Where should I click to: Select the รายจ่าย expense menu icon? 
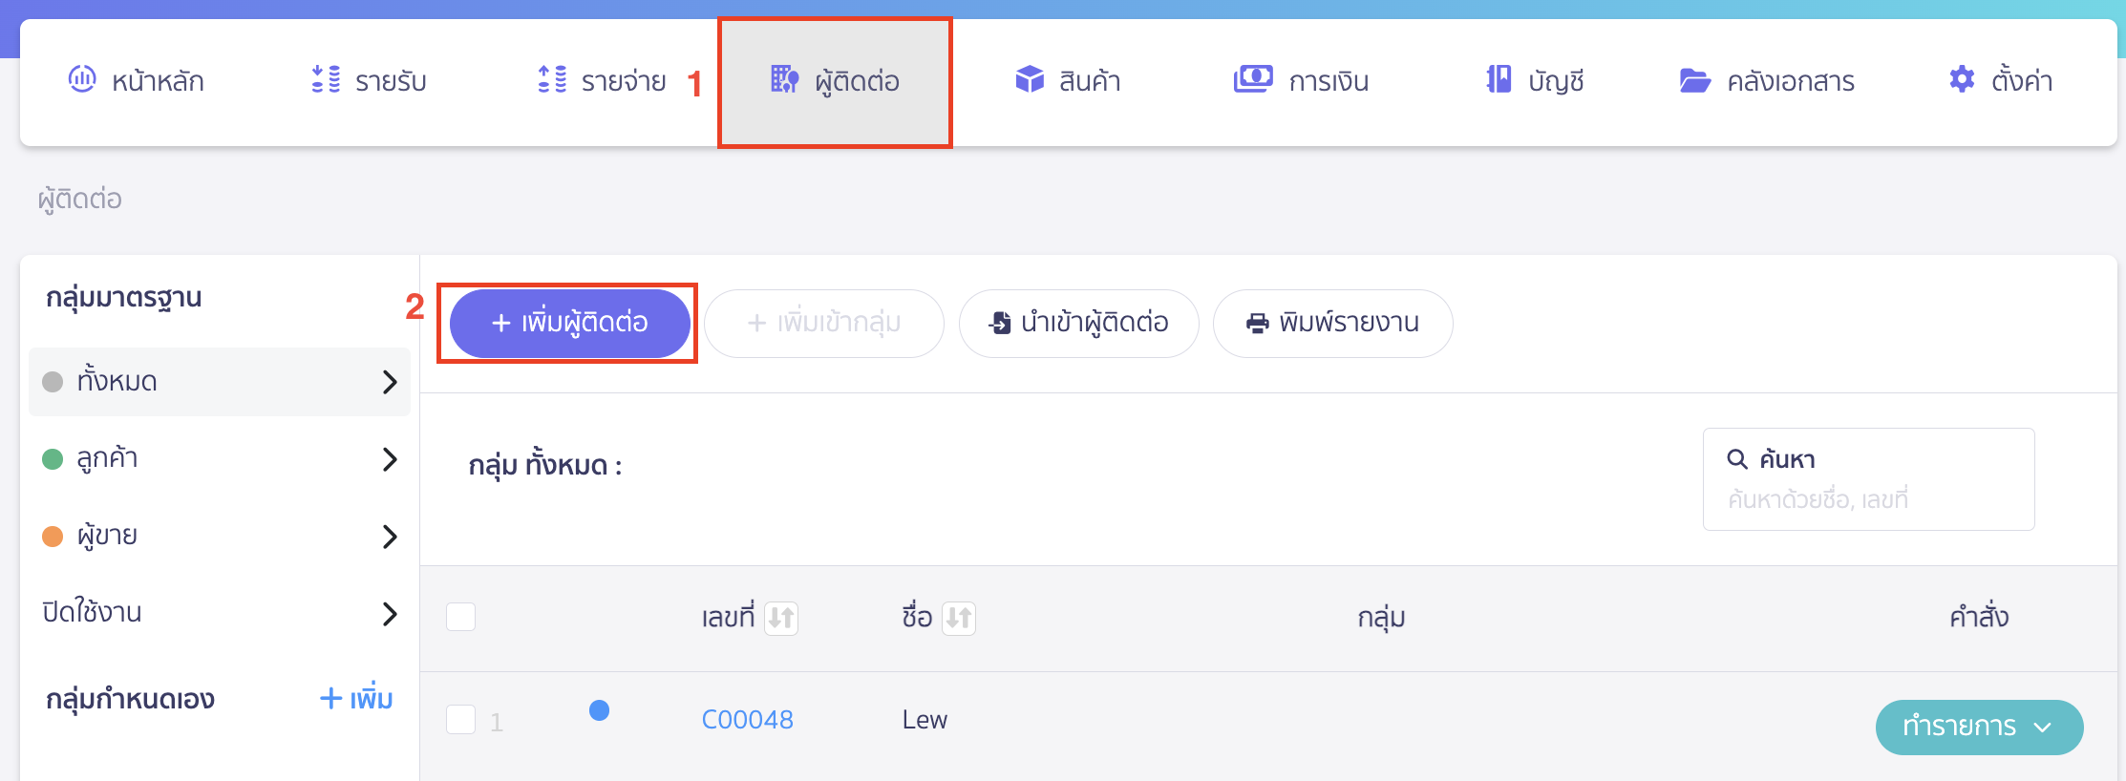point(549,80)
